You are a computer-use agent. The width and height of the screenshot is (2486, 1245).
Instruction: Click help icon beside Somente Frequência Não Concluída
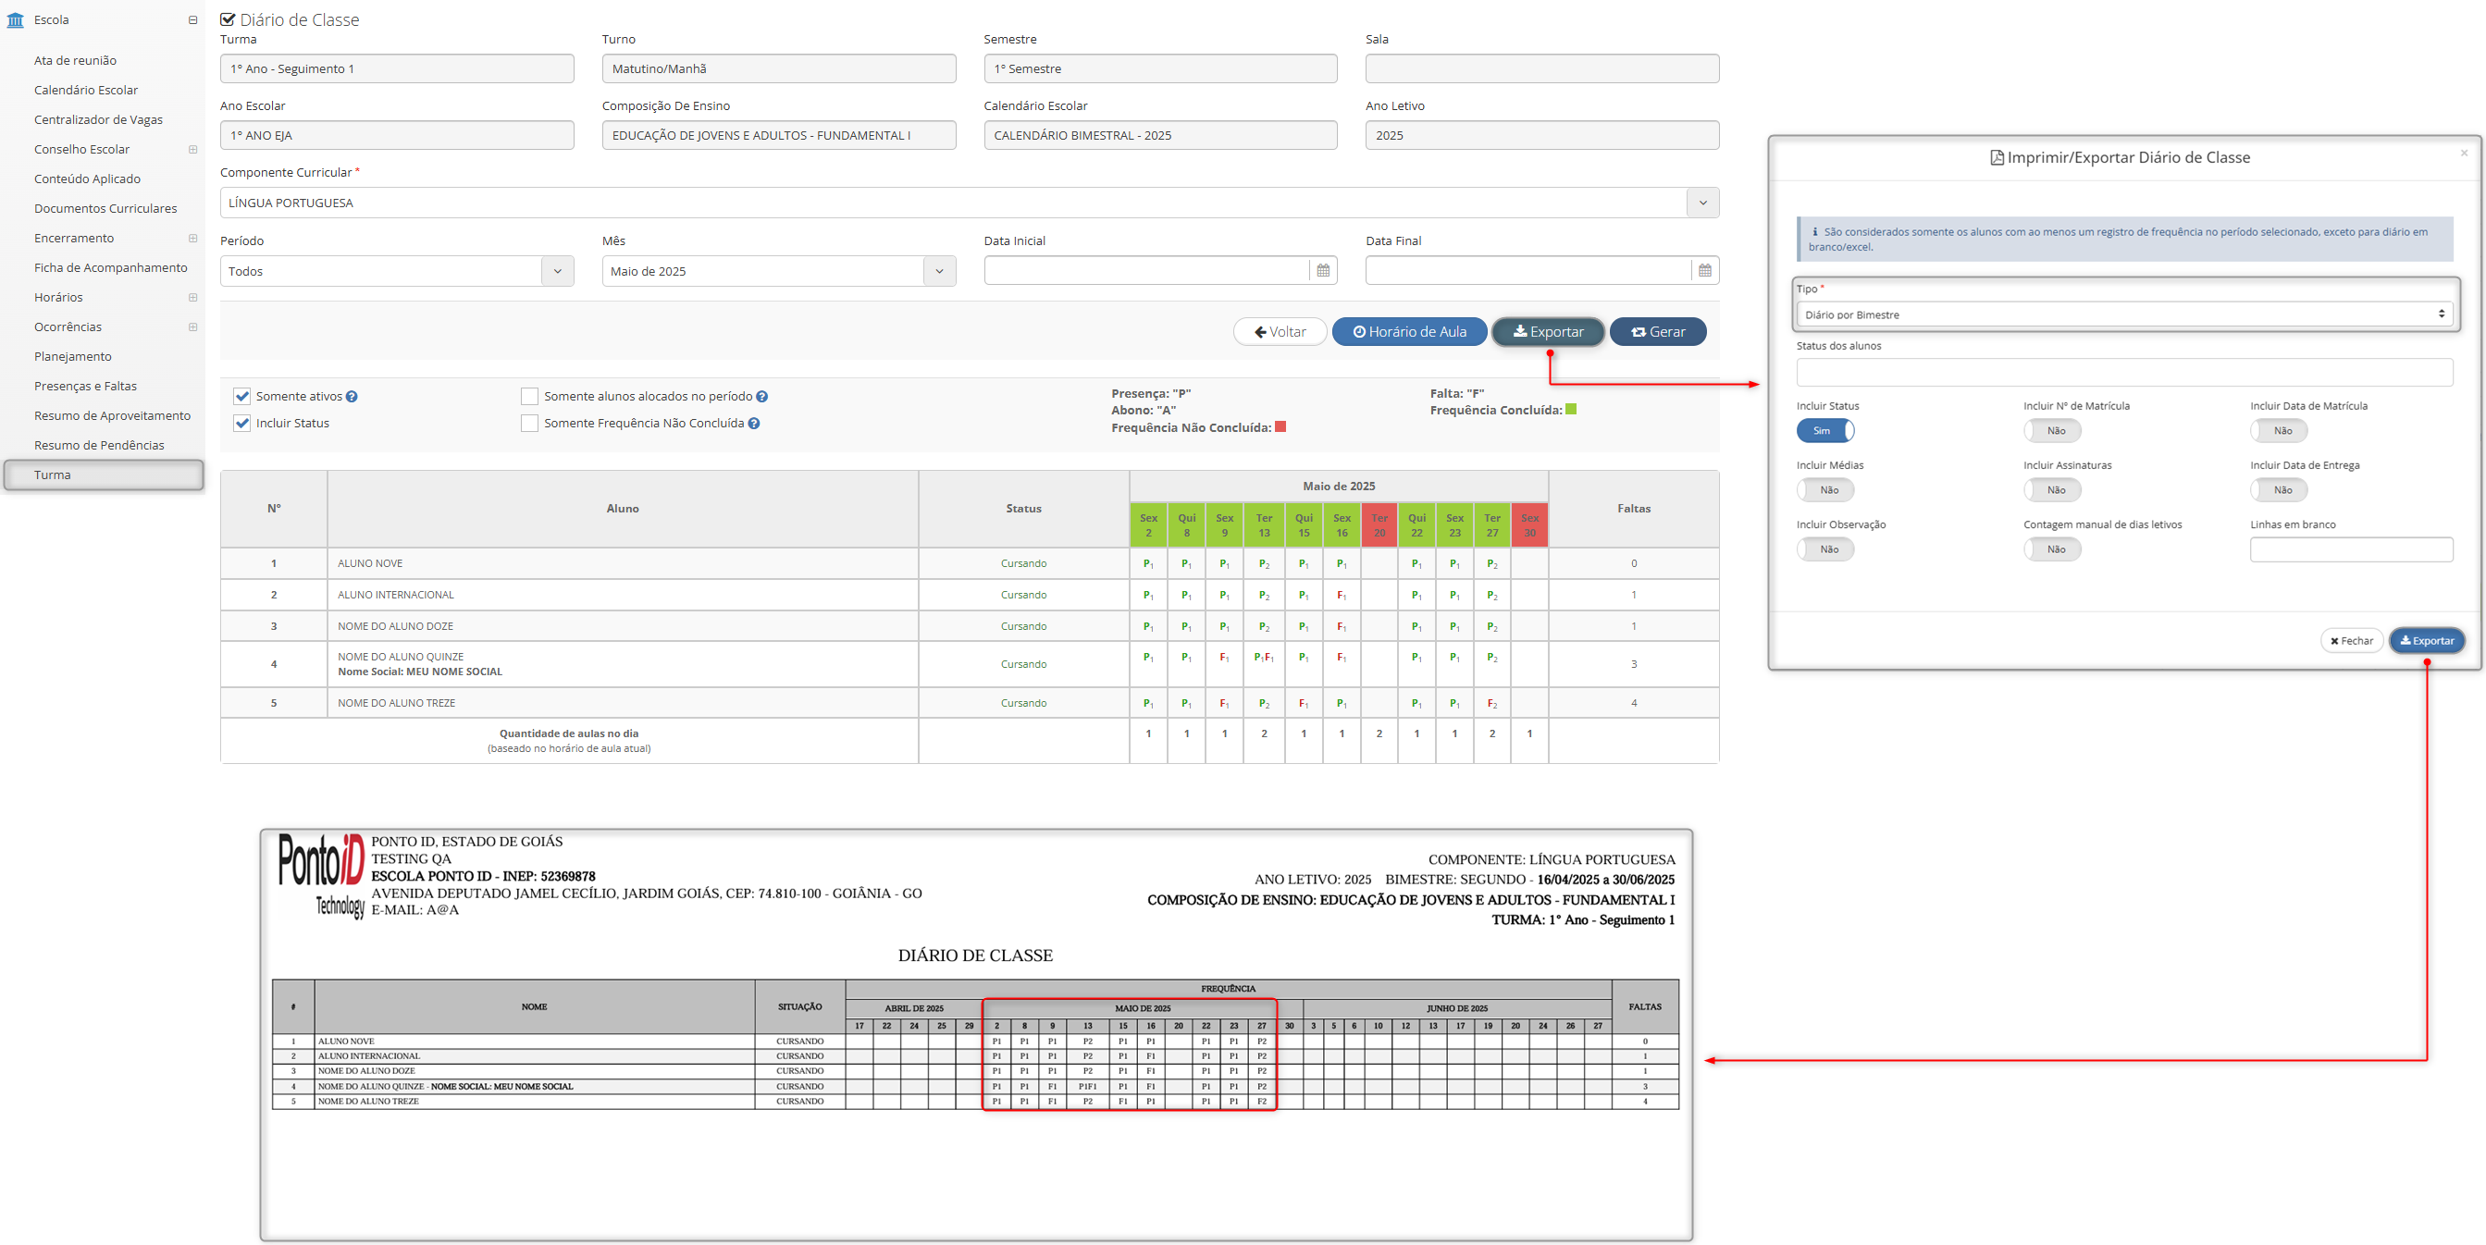[754, 424]
